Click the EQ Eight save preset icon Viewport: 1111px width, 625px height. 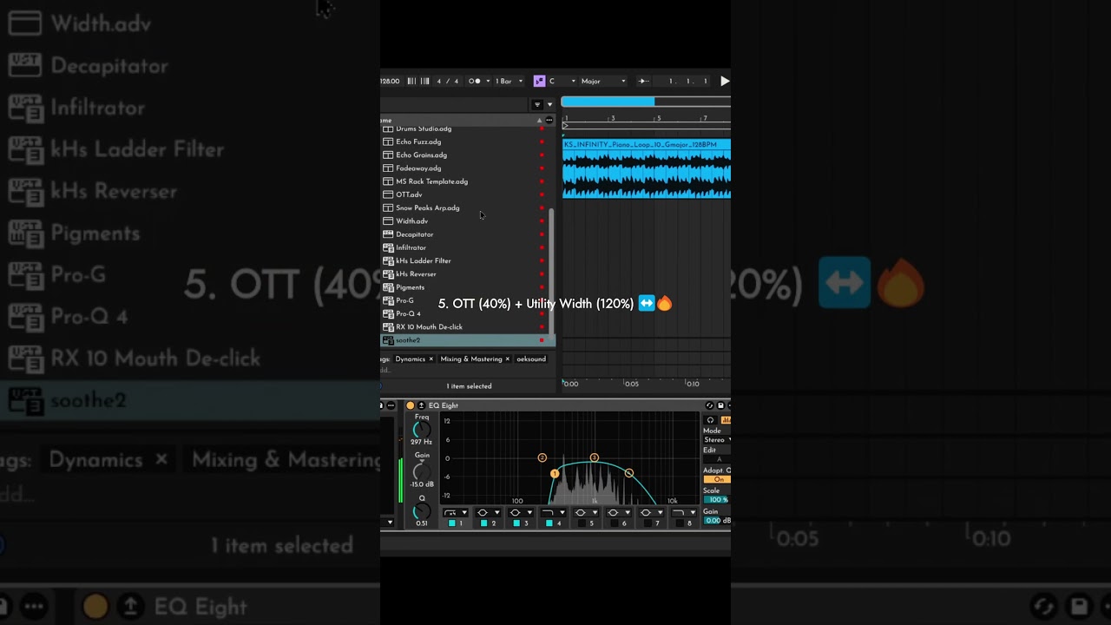pyautogui.click(x=720, y=405)
